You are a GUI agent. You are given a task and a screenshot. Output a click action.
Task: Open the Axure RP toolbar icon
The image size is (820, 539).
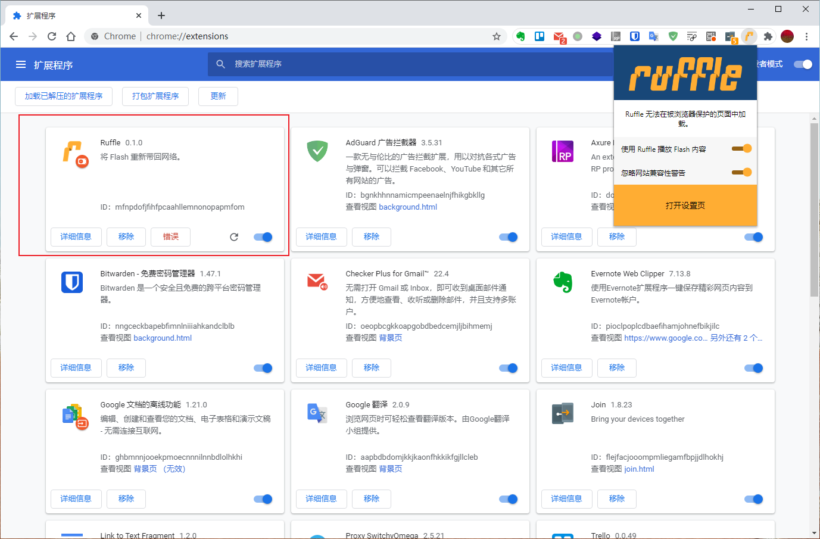[616, 36]
